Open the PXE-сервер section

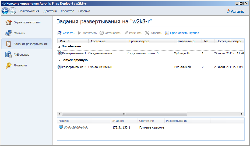click(x=22, y=55)
